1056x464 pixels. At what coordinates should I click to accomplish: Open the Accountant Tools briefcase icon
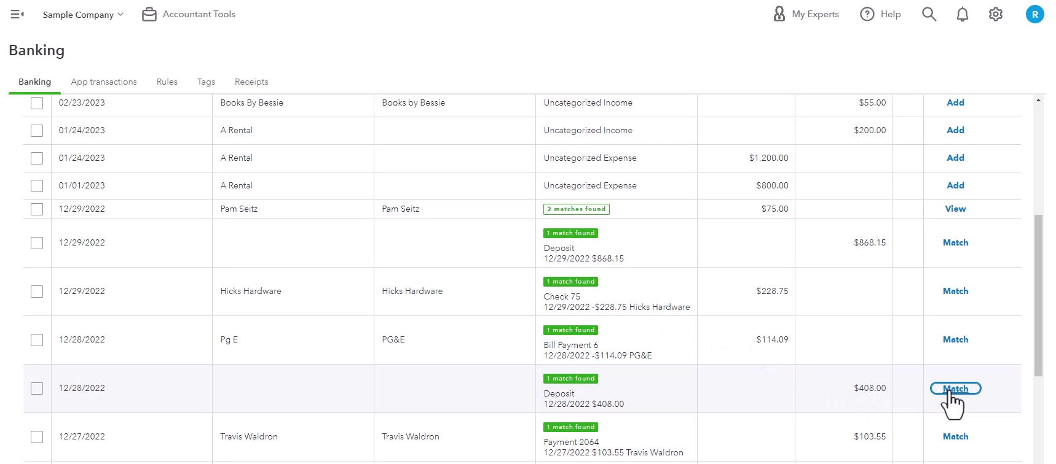(x=149, y=14)
